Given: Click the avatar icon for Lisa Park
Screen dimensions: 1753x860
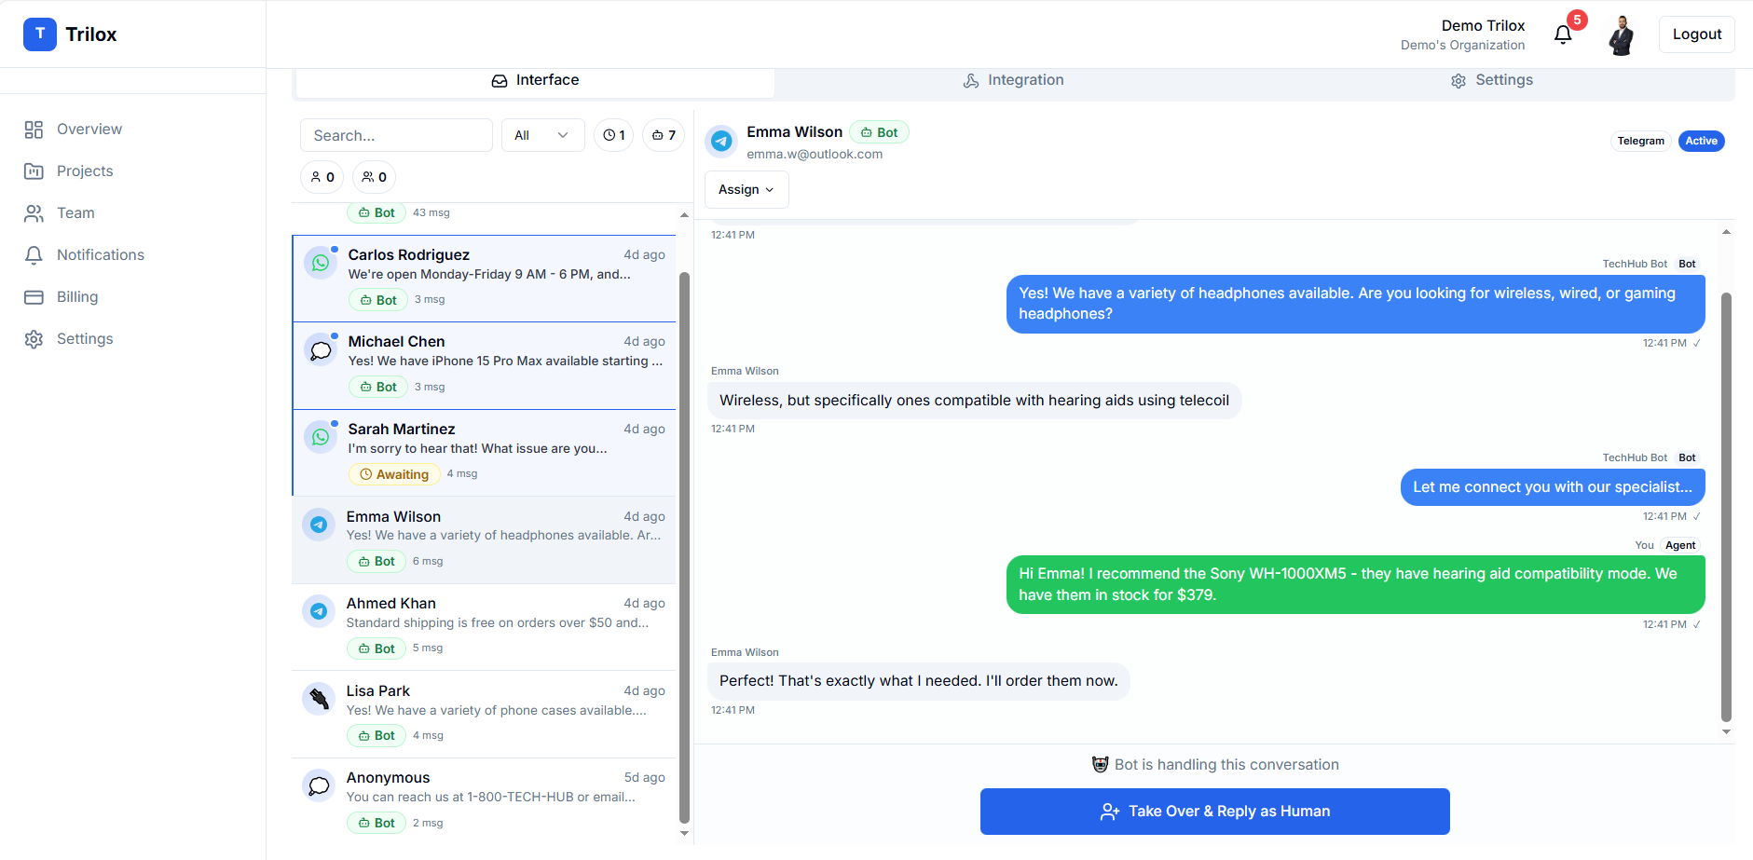Looking at the screenshot, I should (319, 699).
